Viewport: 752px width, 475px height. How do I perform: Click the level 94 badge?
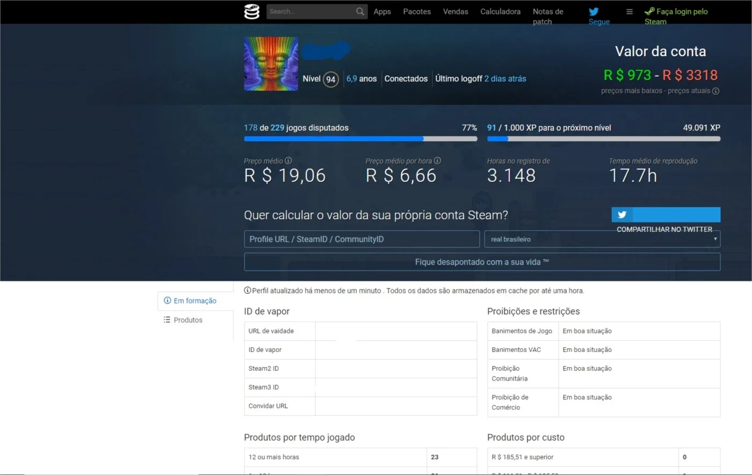331,79
